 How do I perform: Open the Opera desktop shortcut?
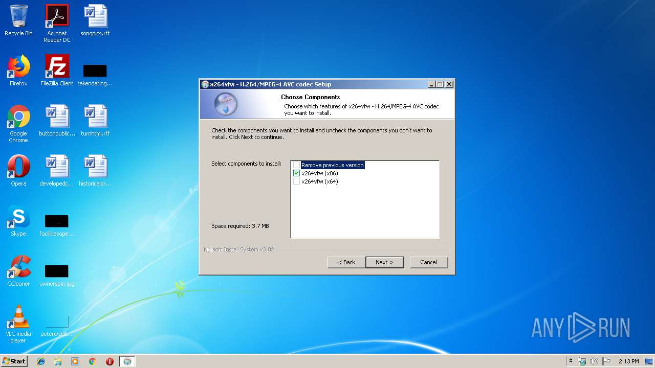click(18, 171)
